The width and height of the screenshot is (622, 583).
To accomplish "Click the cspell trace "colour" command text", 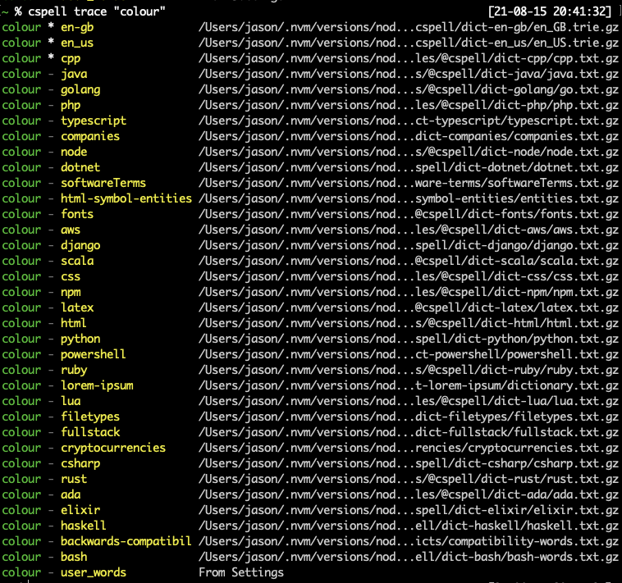I will [96, 11].
